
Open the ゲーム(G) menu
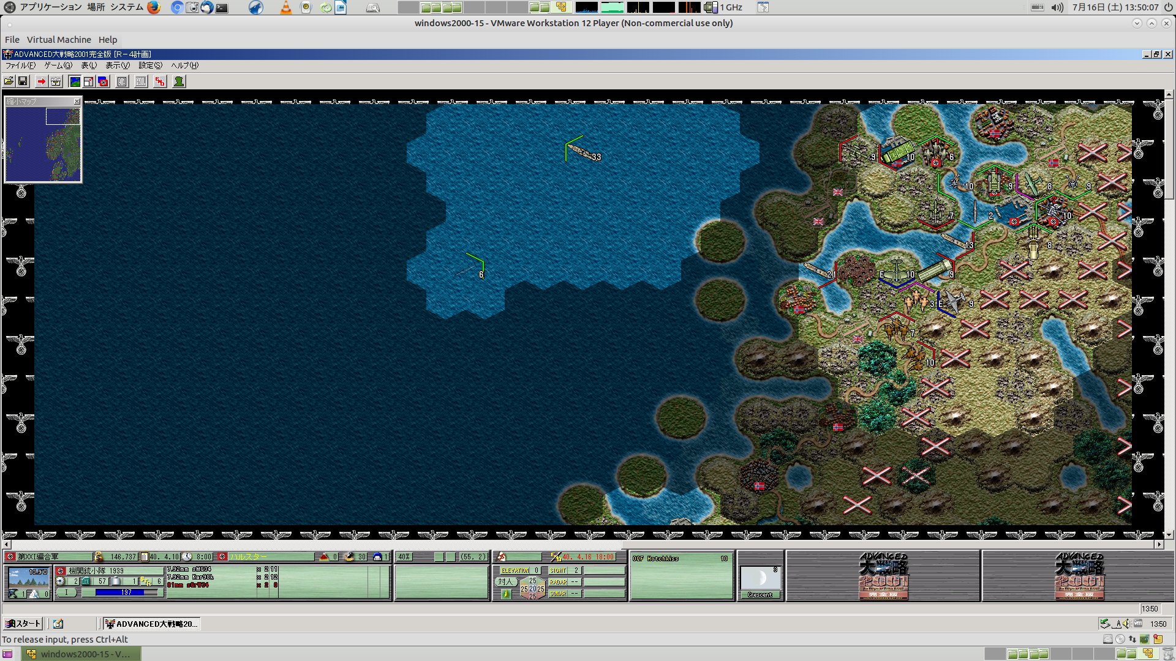pyautogui.click(x=58, y=65)
